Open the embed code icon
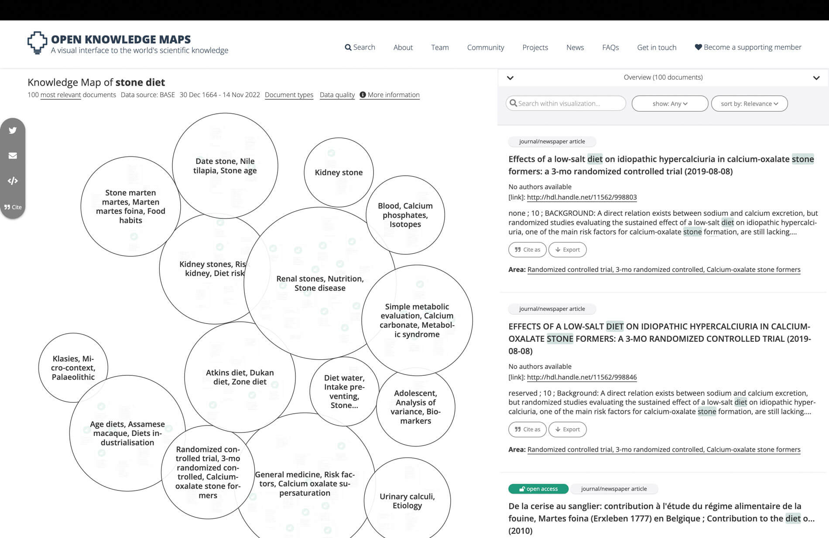Viewport: 829px width, 538px height. click(x=13, y=181)
